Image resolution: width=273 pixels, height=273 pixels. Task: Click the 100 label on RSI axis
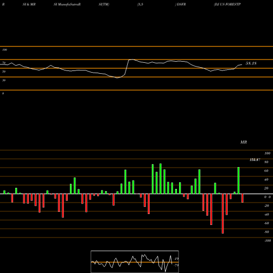coord(4,50)
